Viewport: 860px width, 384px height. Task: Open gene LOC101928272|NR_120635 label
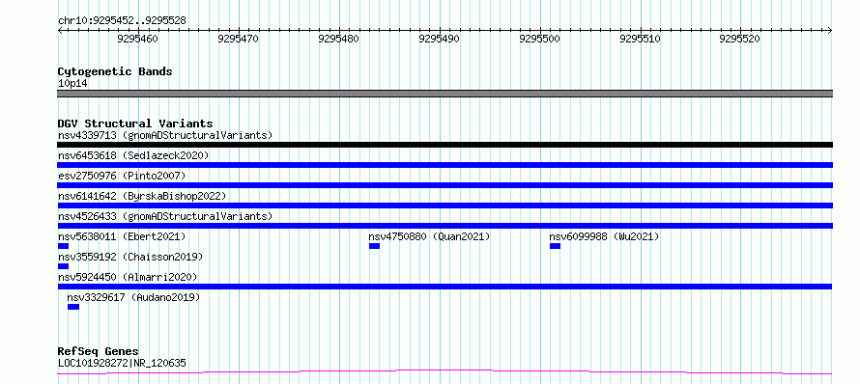click(x=122, y=363)
